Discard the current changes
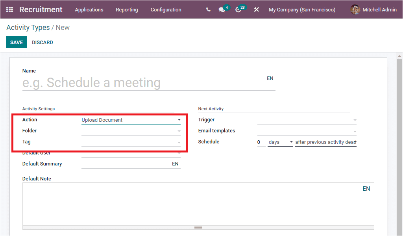Screen dimensions: 403x236 42,42
